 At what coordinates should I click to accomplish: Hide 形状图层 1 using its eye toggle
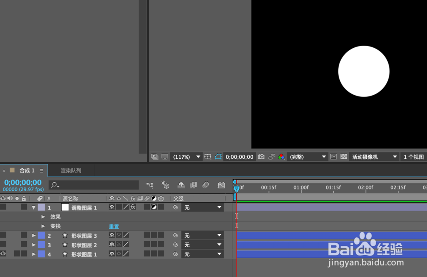tap(3, 254)
